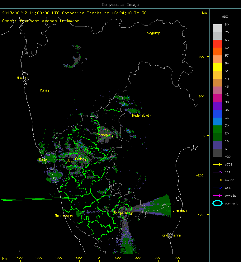Pick the bright yellow dBZ swatch
This screenshot has height=262, width=241.
point(217,67)
